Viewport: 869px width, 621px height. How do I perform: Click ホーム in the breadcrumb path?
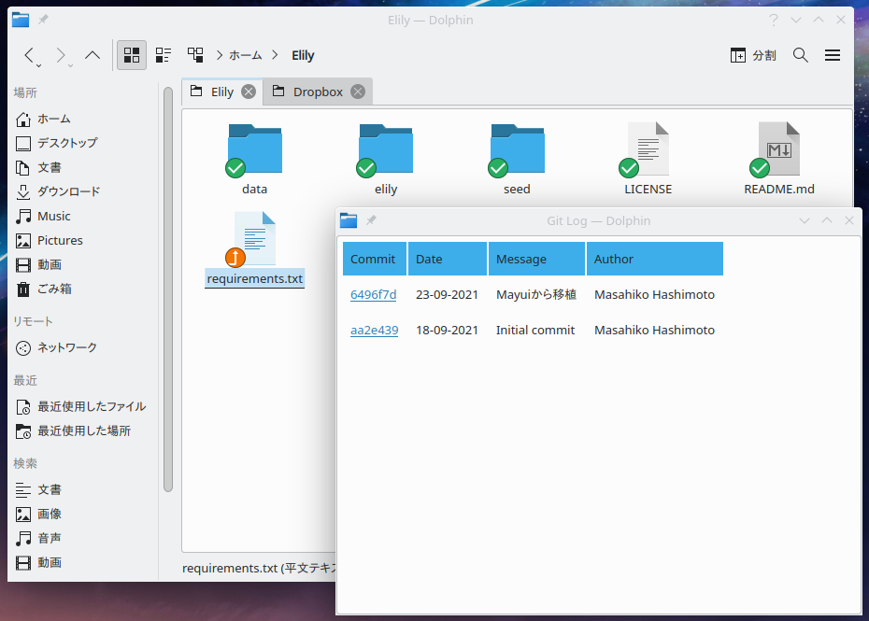pyautogui.click(x=245, y=55)
